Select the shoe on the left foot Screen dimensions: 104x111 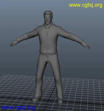coord(37,99)
